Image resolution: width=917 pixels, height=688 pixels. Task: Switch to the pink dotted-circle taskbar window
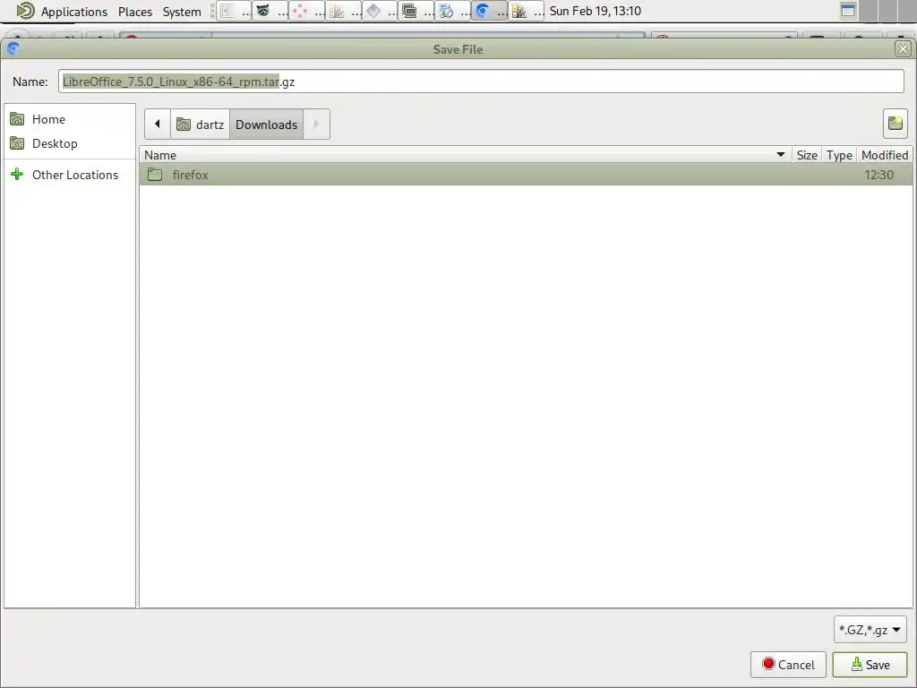pyautogui.click(x=306, y=11)
